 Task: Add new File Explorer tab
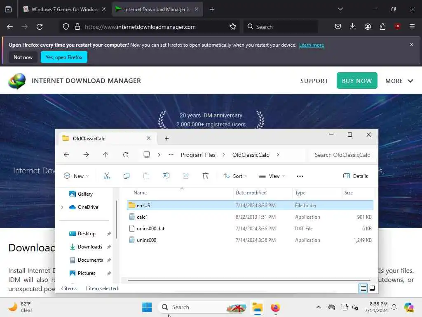point(166,139)
